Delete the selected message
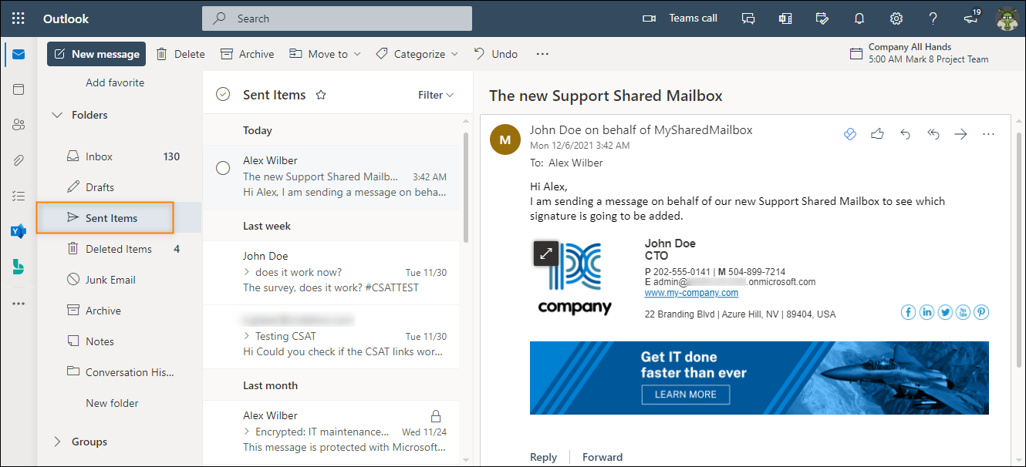 click(x=181, y=54)
